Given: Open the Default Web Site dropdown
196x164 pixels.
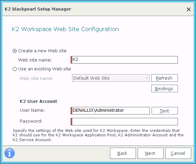Looking at the screenshot, I should coord(111,78).
